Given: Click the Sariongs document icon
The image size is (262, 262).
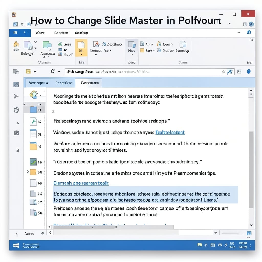Looking at the screenshot, I should (x=183, y=44).
